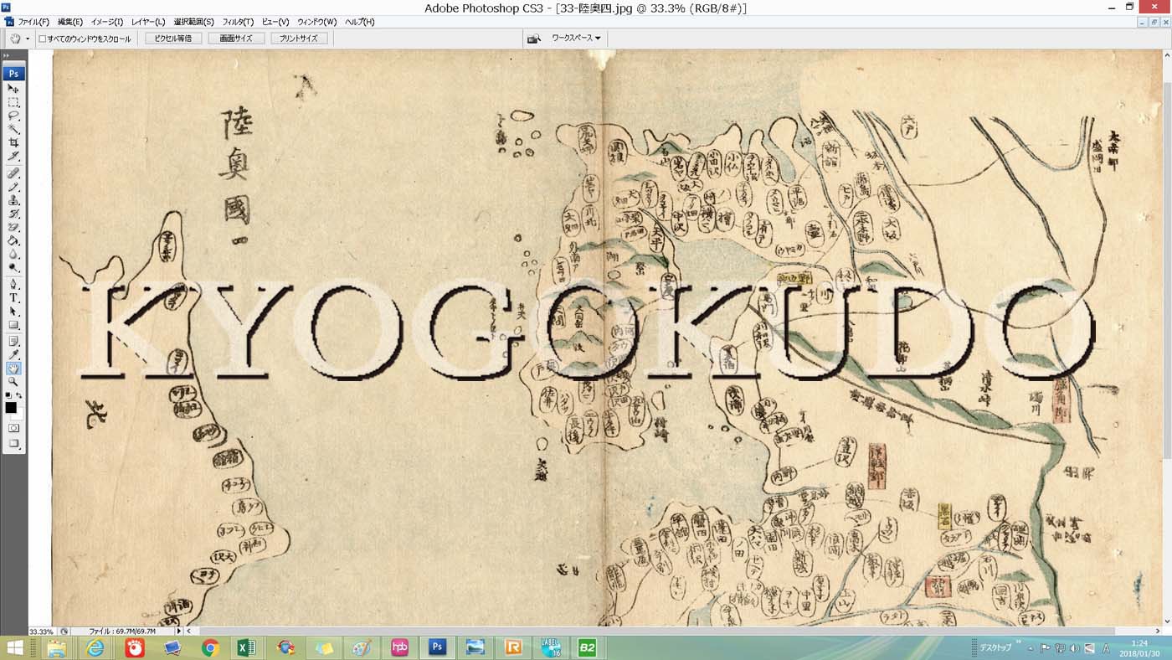Select the Eyedropper tool
Screen dimensions: 1172x660
[13, 354]
